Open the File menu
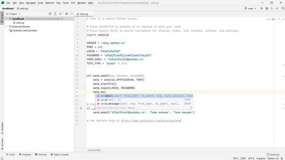285x160 pixels. click(8, 3)
